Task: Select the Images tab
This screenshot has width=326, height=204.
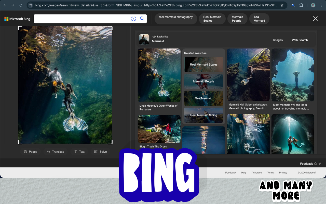Action: [278, 40]
